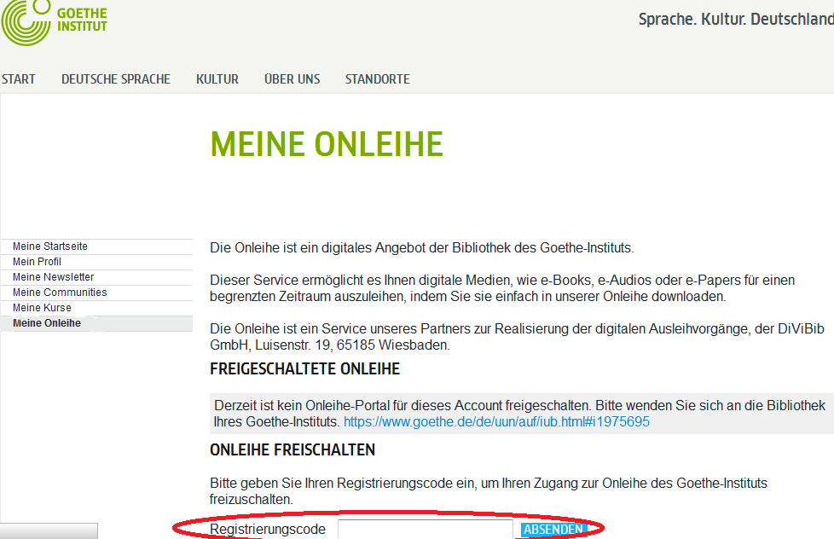Open the ÜBER UNS menu
The height and width of the screenshot is (539, 834).
click(292, 79)
